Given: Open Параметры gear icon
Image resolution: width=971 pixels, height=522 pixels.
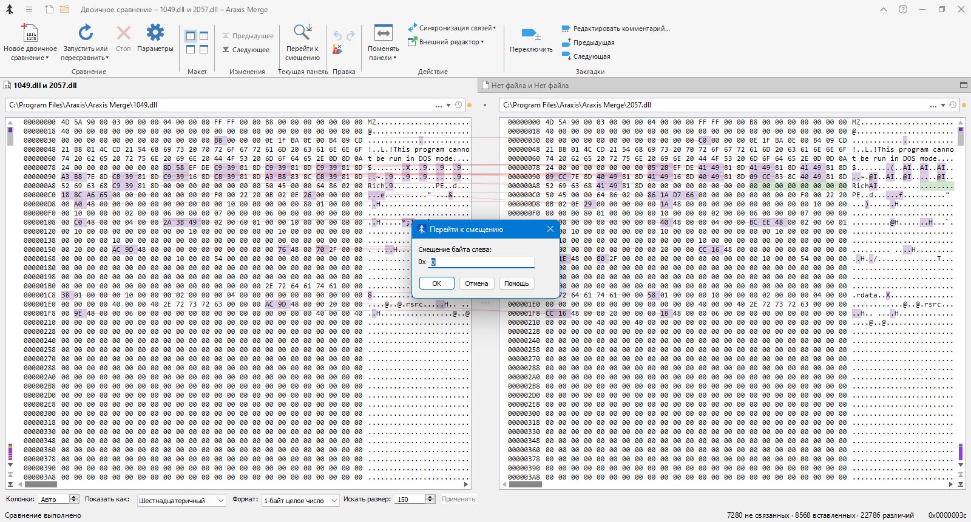Looking at the screenshot, I should coord(155,33).
